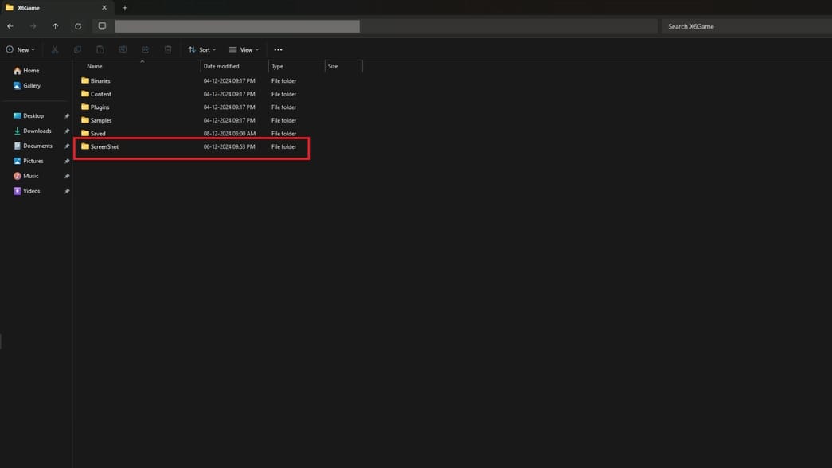
Task: Click the Share icon in toolbar
Action: (145, 49)
